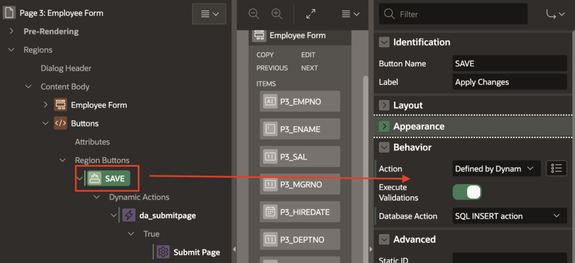Open the rendering tree menu button
Screen dimensions: 575x263
click(209, 14)
